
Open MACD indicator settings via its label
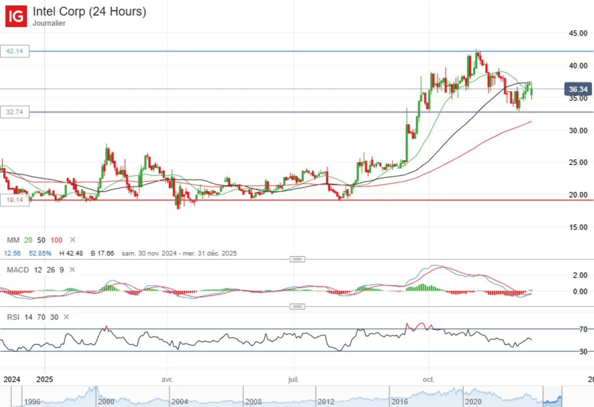point(18,270)
